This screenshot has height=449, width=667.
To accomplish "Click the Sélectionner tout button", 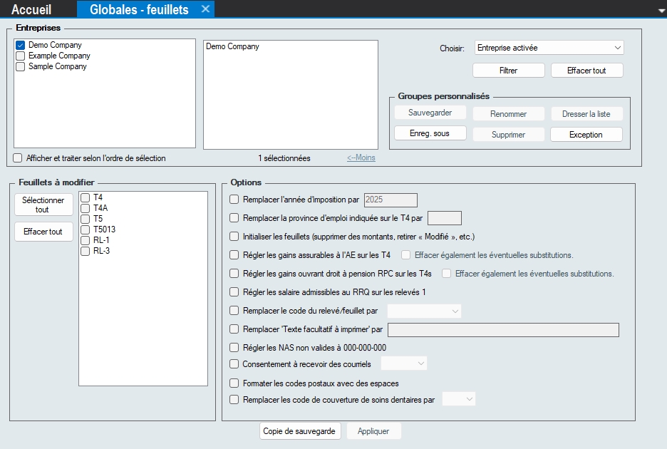I will pos(43,205).
